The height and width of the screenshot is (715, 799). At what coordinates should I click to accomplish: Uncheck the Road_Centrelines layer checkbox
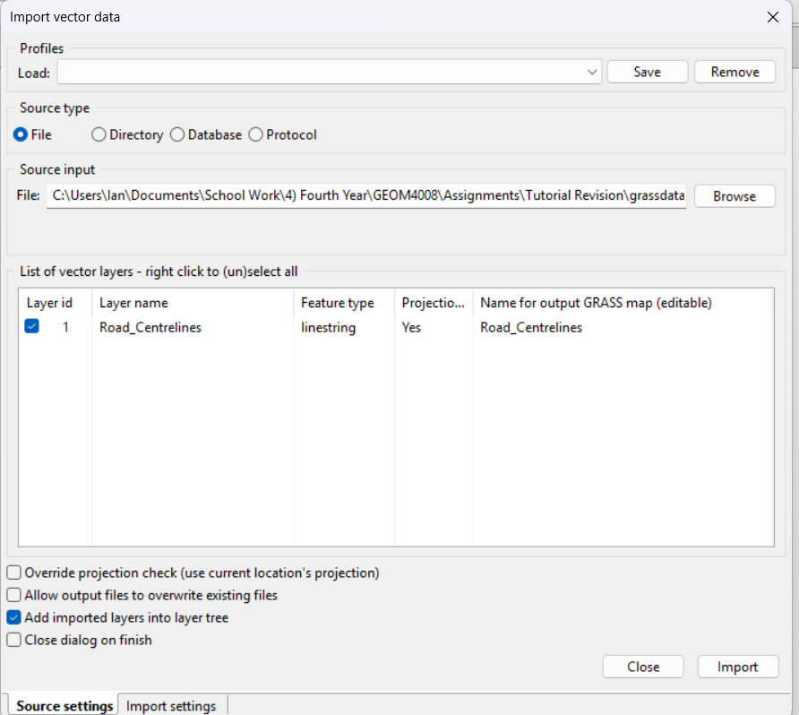click(x=32, y=327)
